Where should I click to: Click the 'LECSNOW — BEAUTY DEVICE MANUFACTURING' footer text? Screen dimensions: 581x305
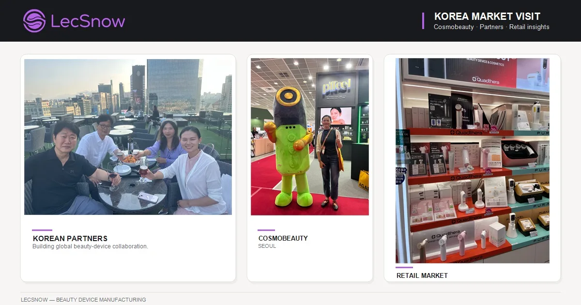click(83, 300)
